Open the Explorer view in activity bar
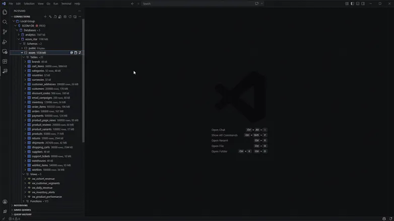 [x=5, y=12]
